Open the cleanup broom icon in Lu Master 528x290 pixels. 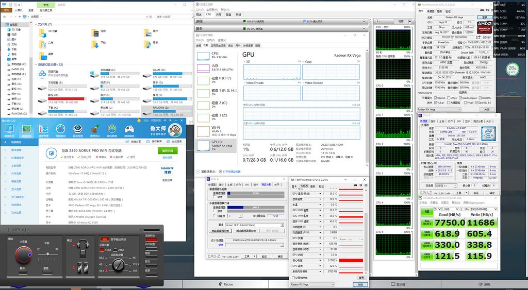point(95,129)
